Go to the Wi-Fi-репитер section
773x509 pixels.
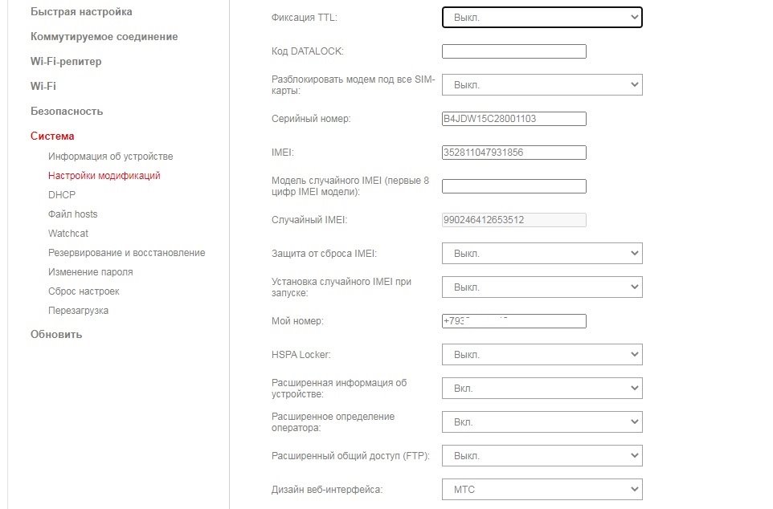(x=66, y=62)
